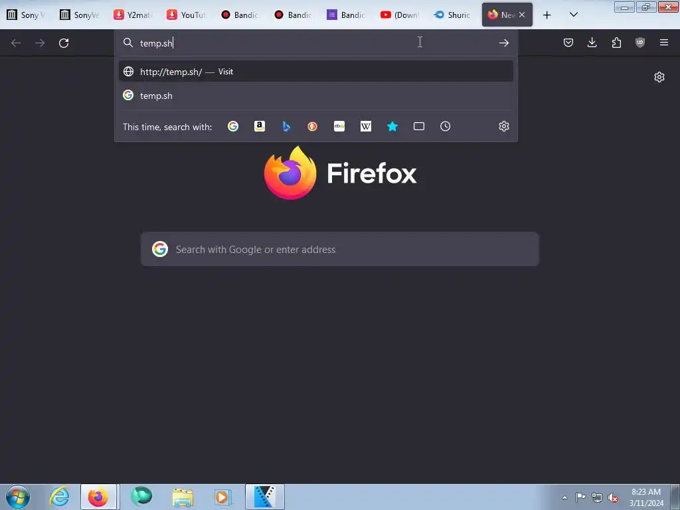Switch to the first Sony V tab
This screenshot has height=510, width=680.
click(27, 15)
